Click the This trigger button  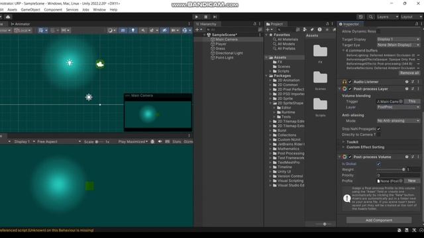pos(412,101)
